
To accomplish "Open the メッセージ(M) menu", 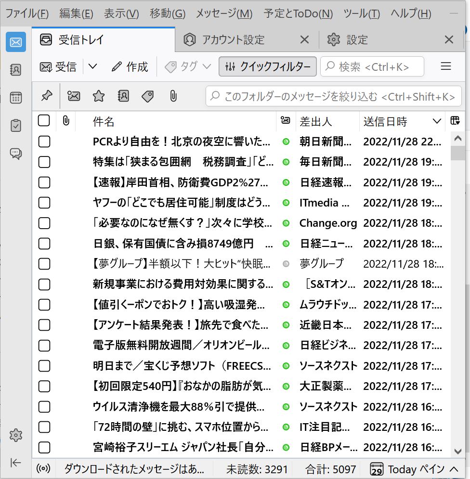I will click(224, 13).
